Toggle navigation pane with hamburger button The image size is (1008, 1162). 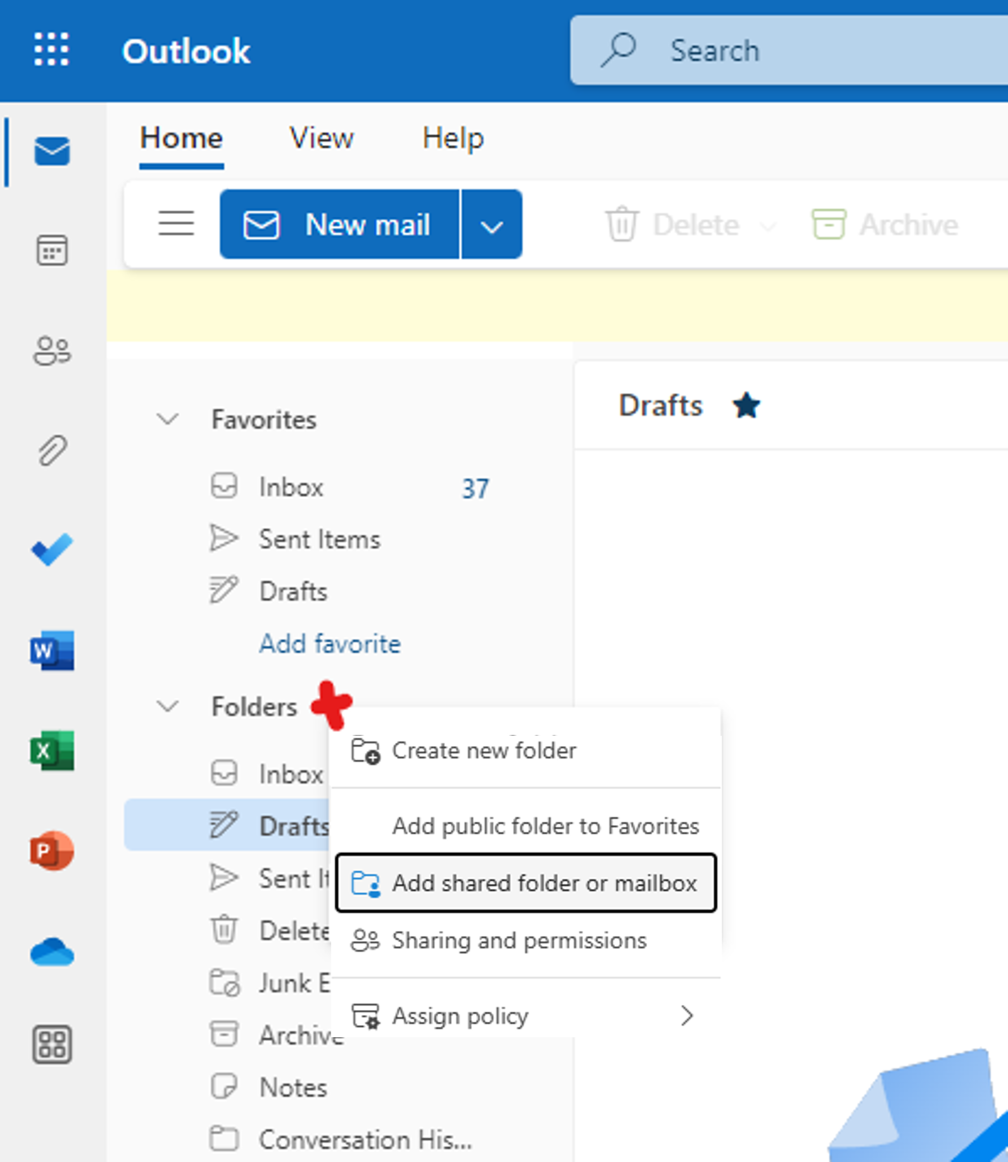[176, 224]
